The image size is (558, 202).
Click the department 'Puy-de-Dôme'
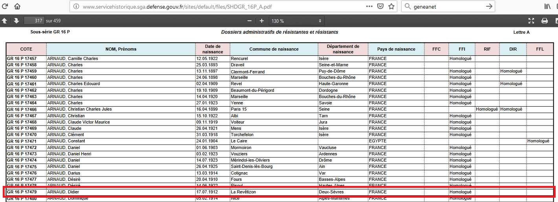pos(332,71)
